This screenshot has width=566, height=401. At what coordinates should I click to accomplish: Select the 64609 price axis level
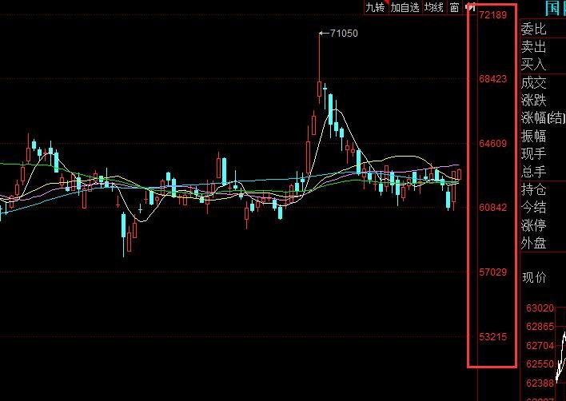492,144
